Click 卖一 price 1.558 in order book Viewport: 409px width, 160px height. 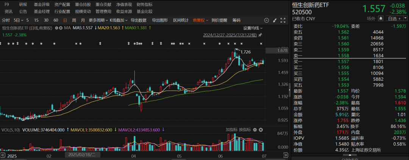pos(343,56)
